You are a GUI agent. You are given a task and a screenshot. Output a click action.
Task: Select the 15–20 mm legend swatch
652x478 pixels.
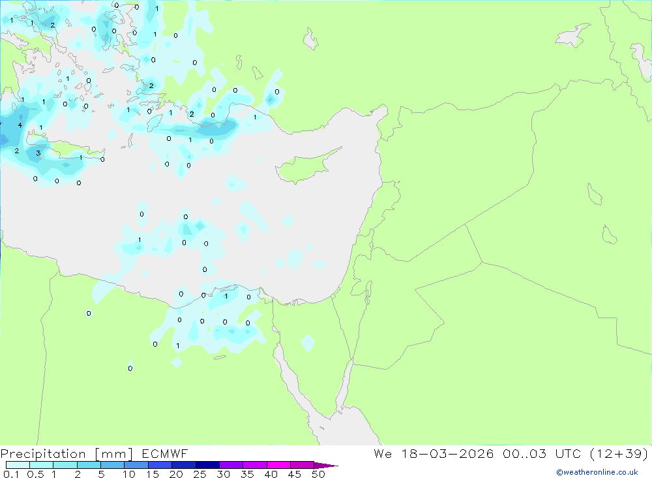(160, 465)
